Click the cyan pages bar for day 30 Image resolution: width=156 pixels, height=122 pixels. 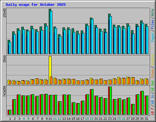(x=143, y=38)
